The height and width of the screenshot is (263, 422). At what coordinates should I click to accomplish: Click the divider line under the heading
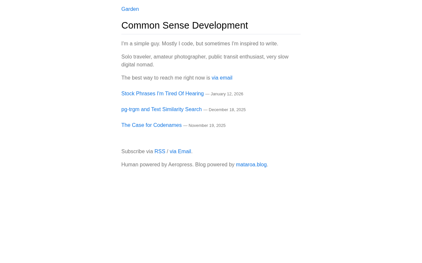(x=211, y=34)
